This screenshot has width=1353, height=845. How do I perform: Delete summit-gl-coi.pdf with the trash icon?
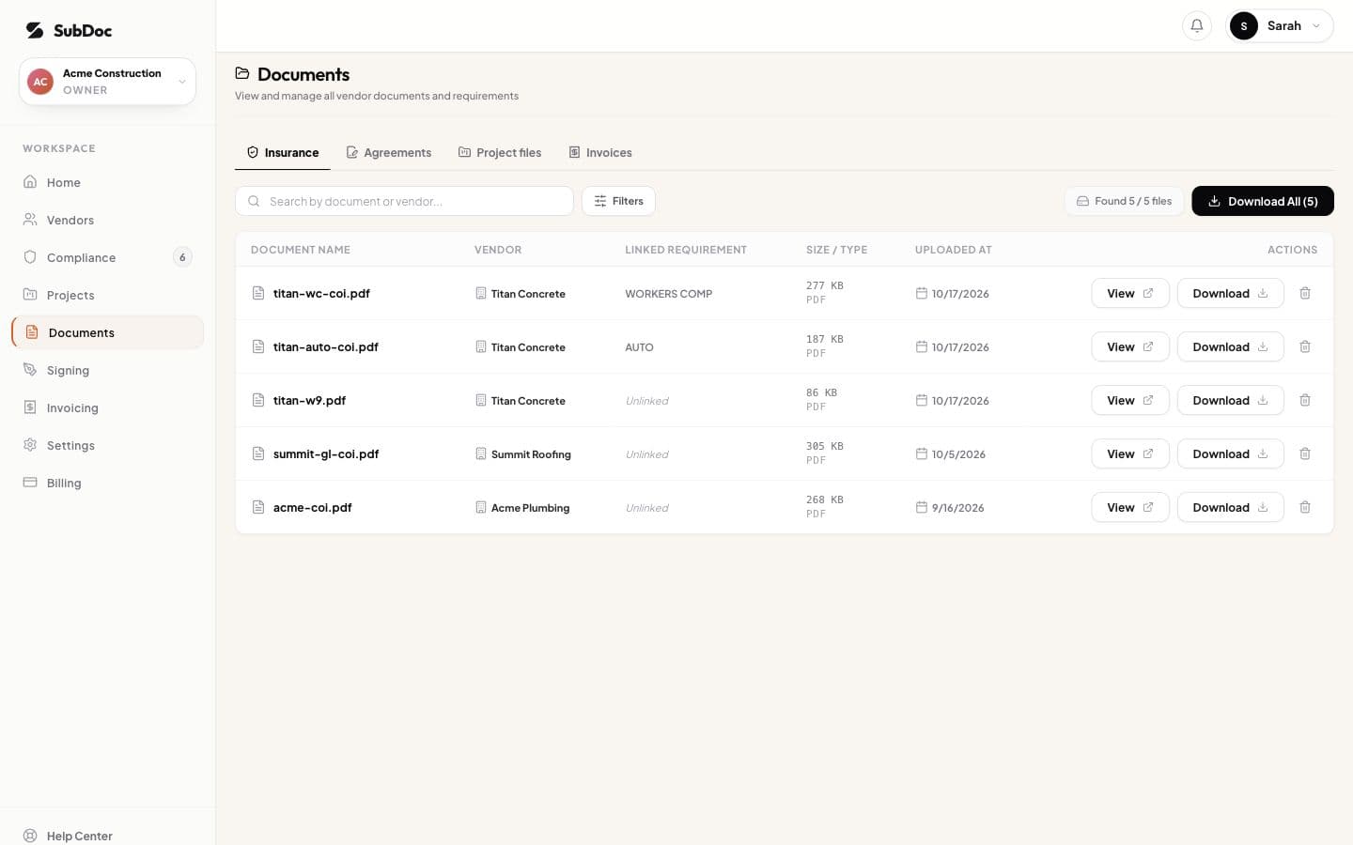click(x=1305, y=453)
